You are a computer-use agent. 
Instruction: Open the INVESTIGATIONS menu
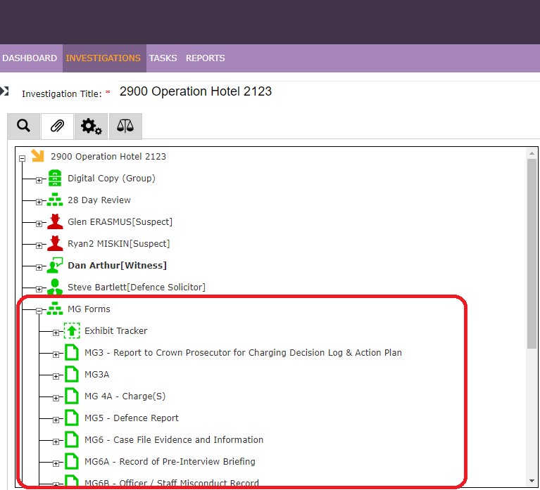tap(103, 58)
